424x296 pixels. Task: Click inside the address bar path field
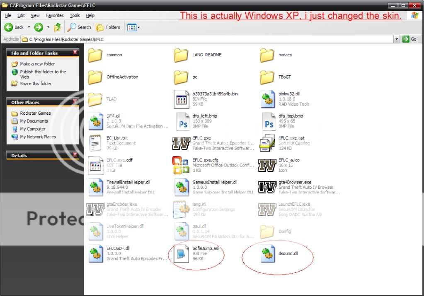[x=207, y=39]
